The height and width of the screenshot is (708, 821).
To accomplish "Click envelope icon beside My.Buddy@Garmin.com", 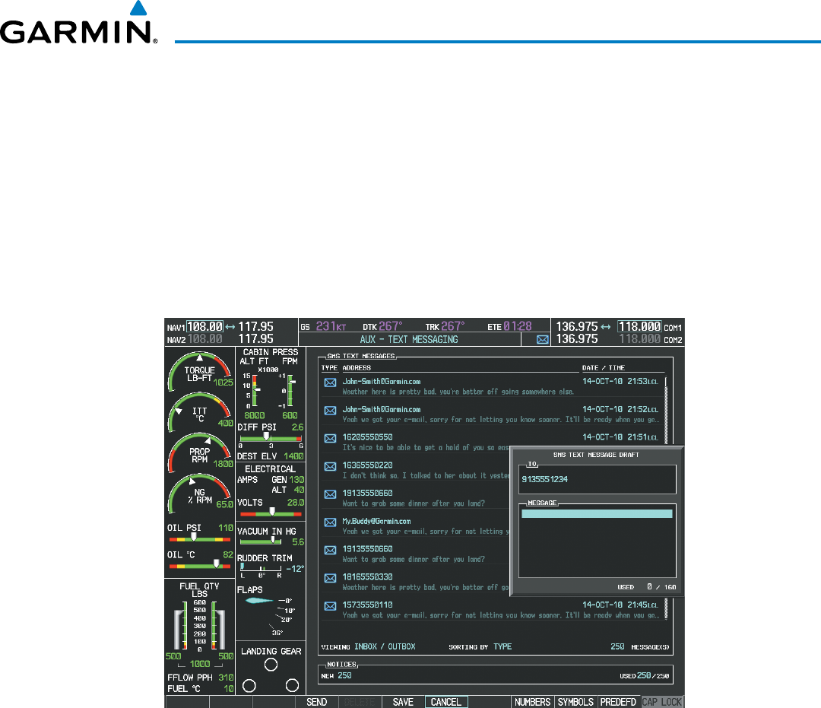I will pyautogui.click(x=331, y=522).
